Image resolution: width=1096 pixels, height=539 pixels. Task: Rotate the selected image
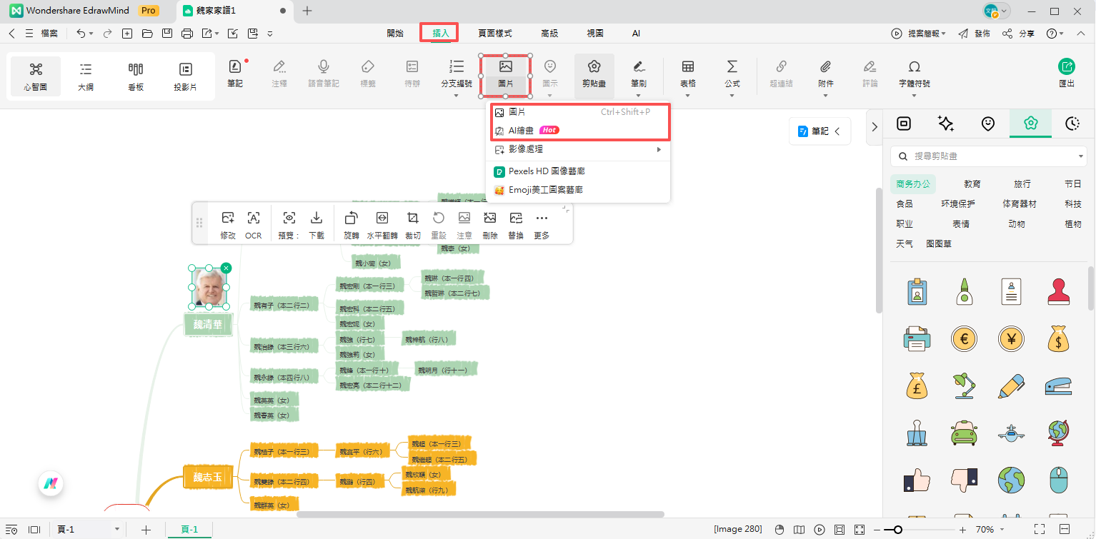coord(352,224)
